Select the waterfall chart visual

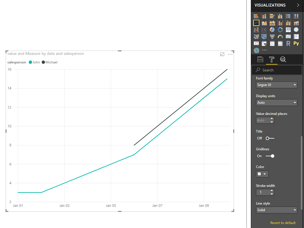pyautogui.click(x=256, y=30)
